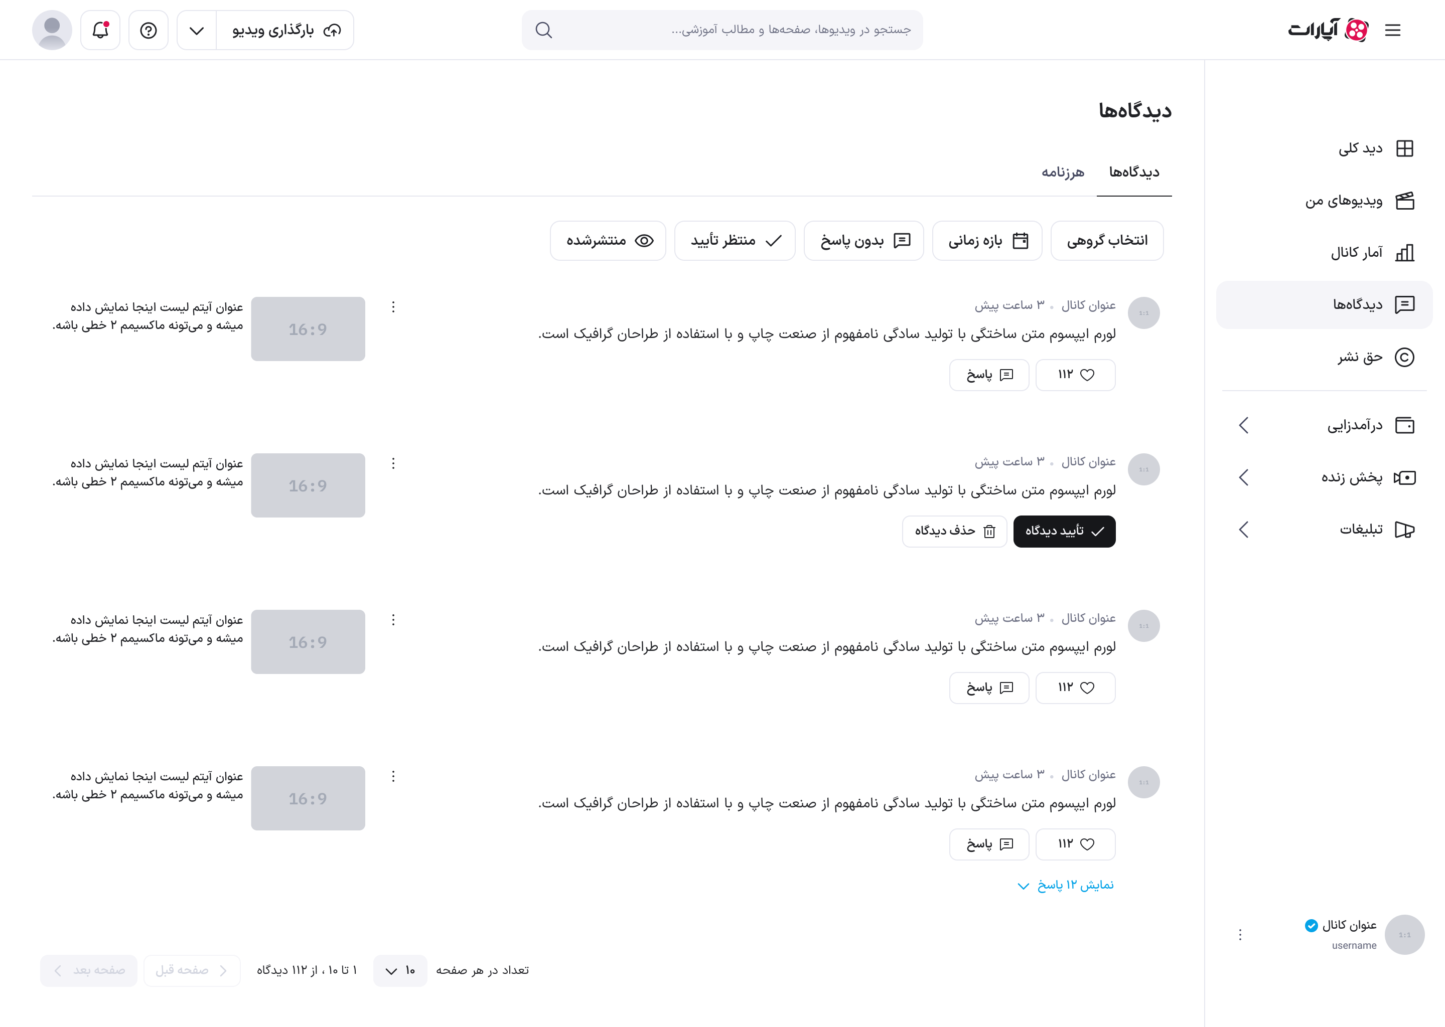Switch to the هرزنامه tab

[1063, 172]
